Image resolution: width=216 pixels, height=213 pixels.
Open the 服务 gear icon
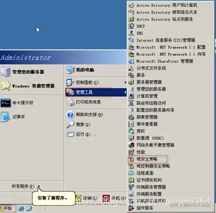(x=132, y=75)
